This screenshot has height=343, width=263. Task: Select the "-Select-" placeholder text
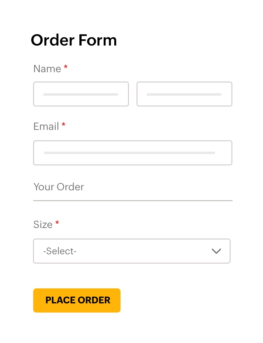coord(60,251)
